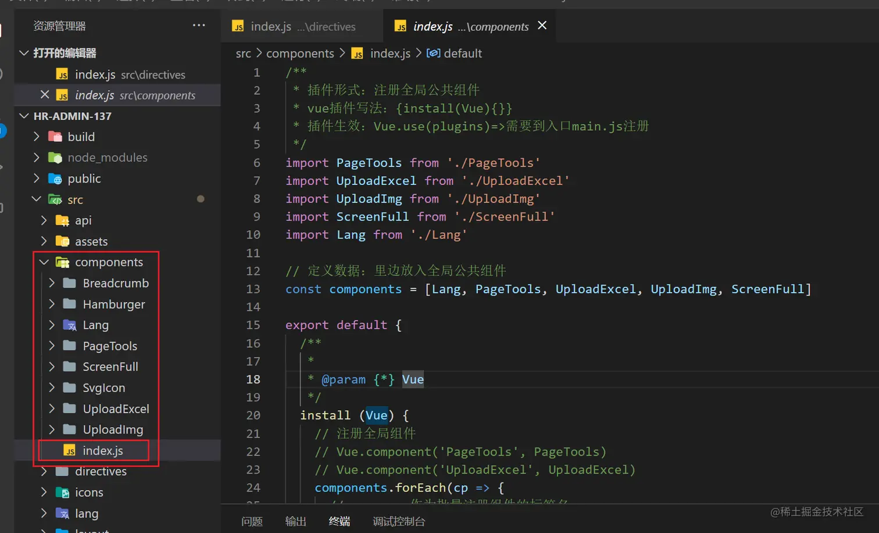Click the Breadcrumb folder icon

click(70, 283)
